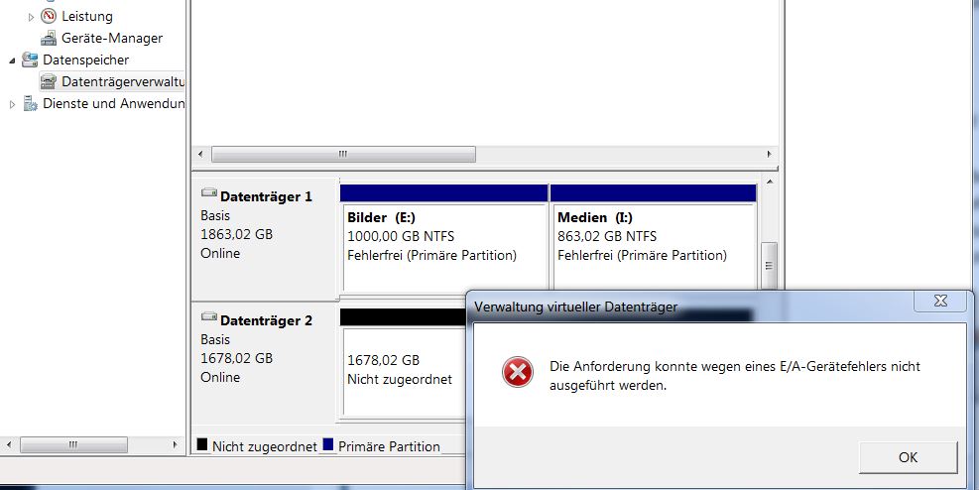979x490 pixels.
Task: Expand the Leistung tree node
Action: pyautogui.click(x=31, y=17)
